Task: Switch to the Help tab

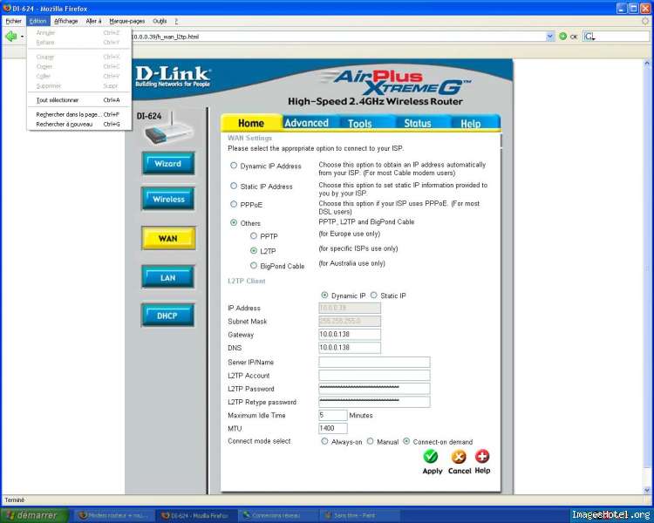Action: pos(471,124)
